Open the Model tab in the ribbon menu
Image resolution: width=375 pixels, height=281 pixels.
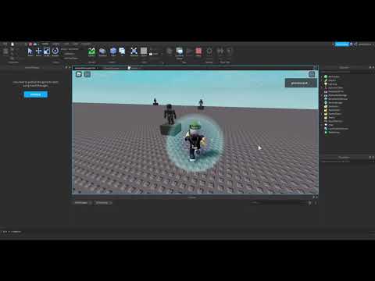(x=55, y=44)
